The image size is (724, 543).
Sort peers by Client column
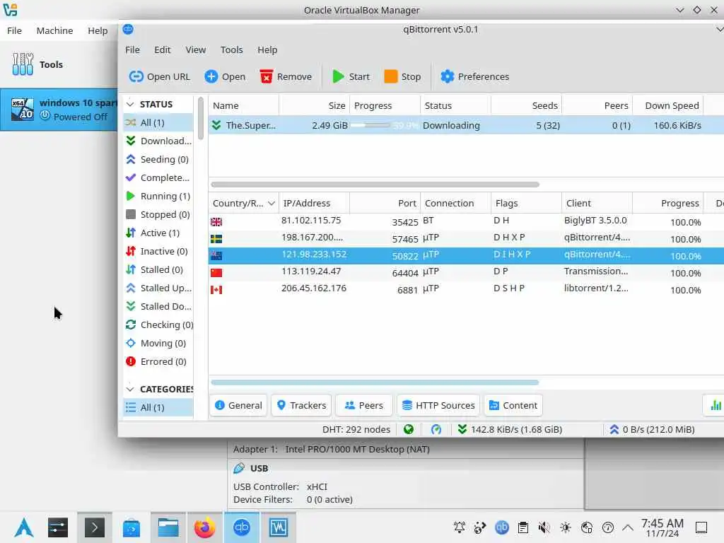coord(597,203)
